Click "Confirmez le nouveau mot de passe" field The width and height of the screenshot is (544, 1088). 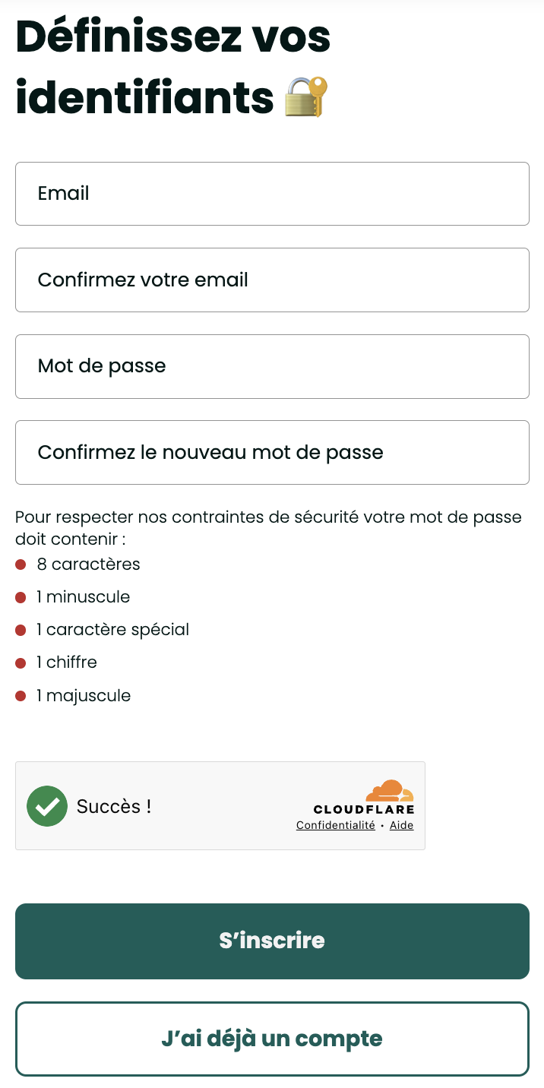272,452
